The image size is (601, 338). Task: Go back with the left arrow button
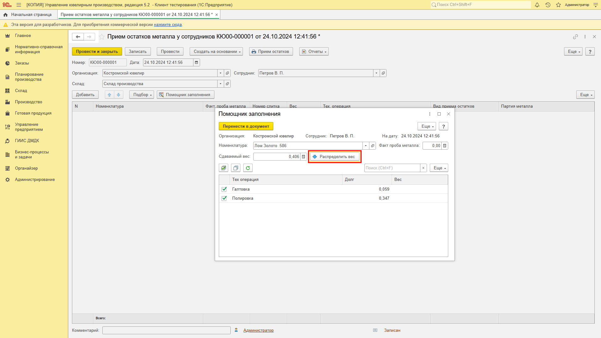78,37
